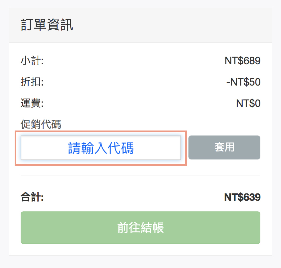The width and height of the screenshot is (281, 268).
Task: Click the NT$689 subtotal amount
Action: 242,61
